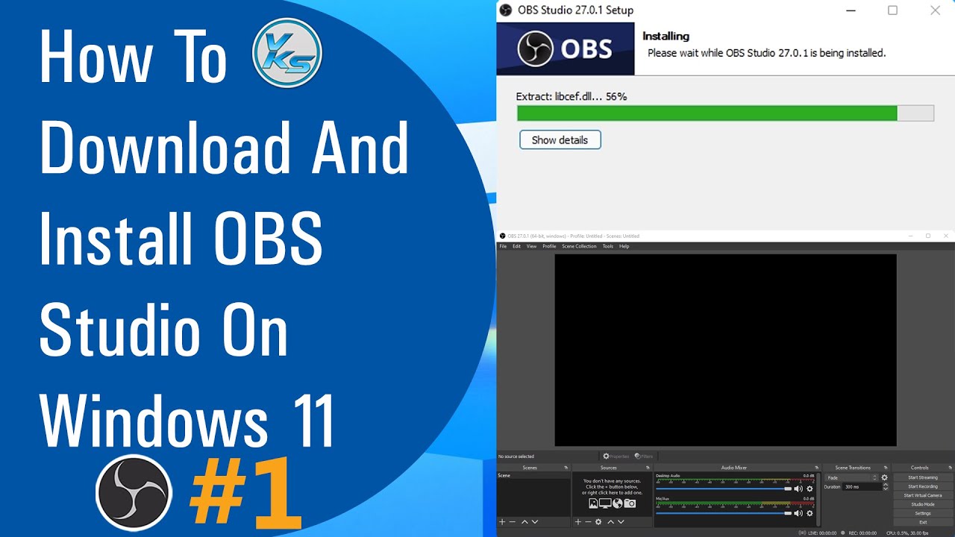This screenshot has width=955, height=537.
Task: Click Start Recording
Action: point(923,486)
